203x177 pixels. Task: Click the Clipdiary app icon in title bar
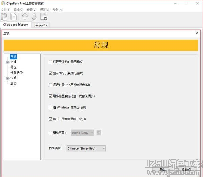click(3, 3)
